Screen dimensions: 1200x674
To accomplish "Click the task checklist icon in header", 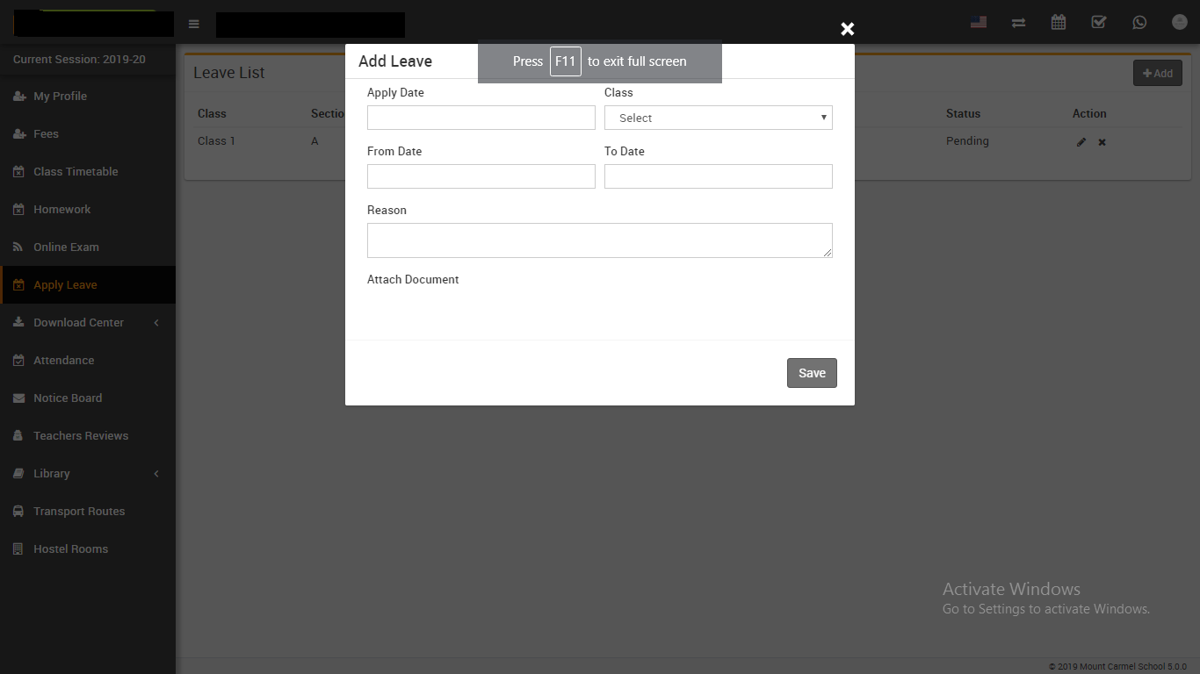I will pos(1098,23).
